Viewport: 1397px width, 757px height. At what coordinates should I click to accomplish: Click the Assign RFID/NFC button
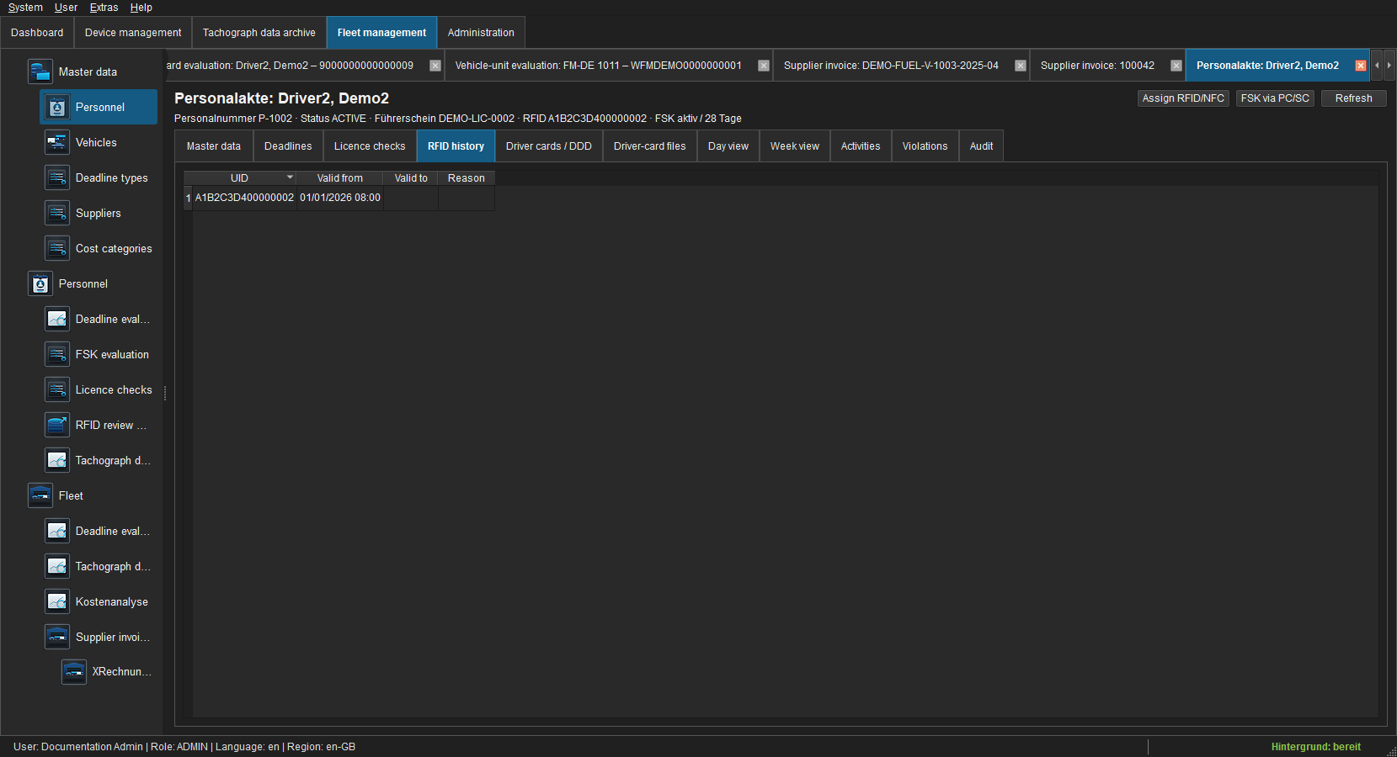pos(1183,98)
